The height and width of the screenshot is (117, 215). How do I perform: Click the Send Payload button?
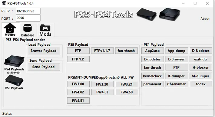[44, 67]
